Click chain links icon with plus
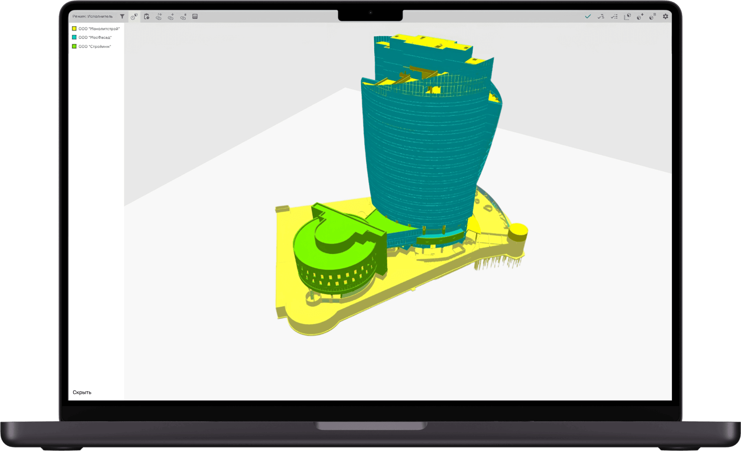Viewport: 741px width, 451px height. (171, 17)
